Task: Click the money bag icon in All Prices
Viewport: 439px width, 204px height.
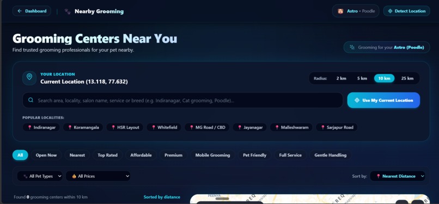Action: 74,176
